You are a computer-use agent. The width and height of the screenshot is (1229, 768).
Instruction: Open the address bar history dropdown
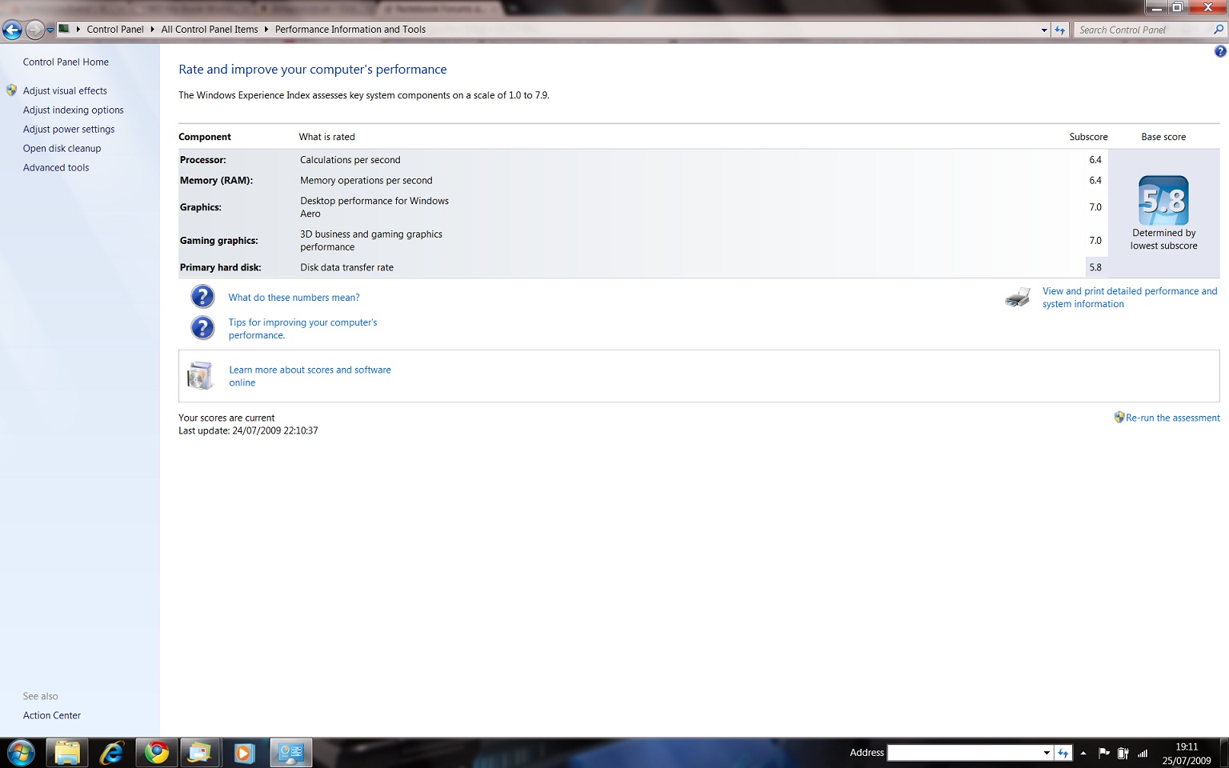[1044, 30]
